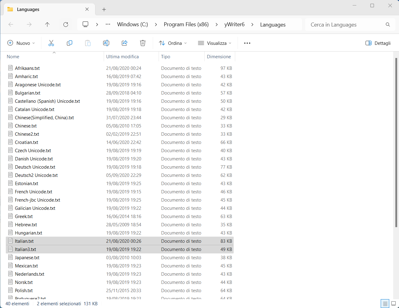Rename the selected item

(106, 43)
